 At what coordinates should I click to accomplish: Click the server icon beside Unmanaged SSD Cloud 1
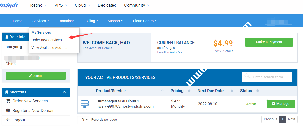coord(85,104)
